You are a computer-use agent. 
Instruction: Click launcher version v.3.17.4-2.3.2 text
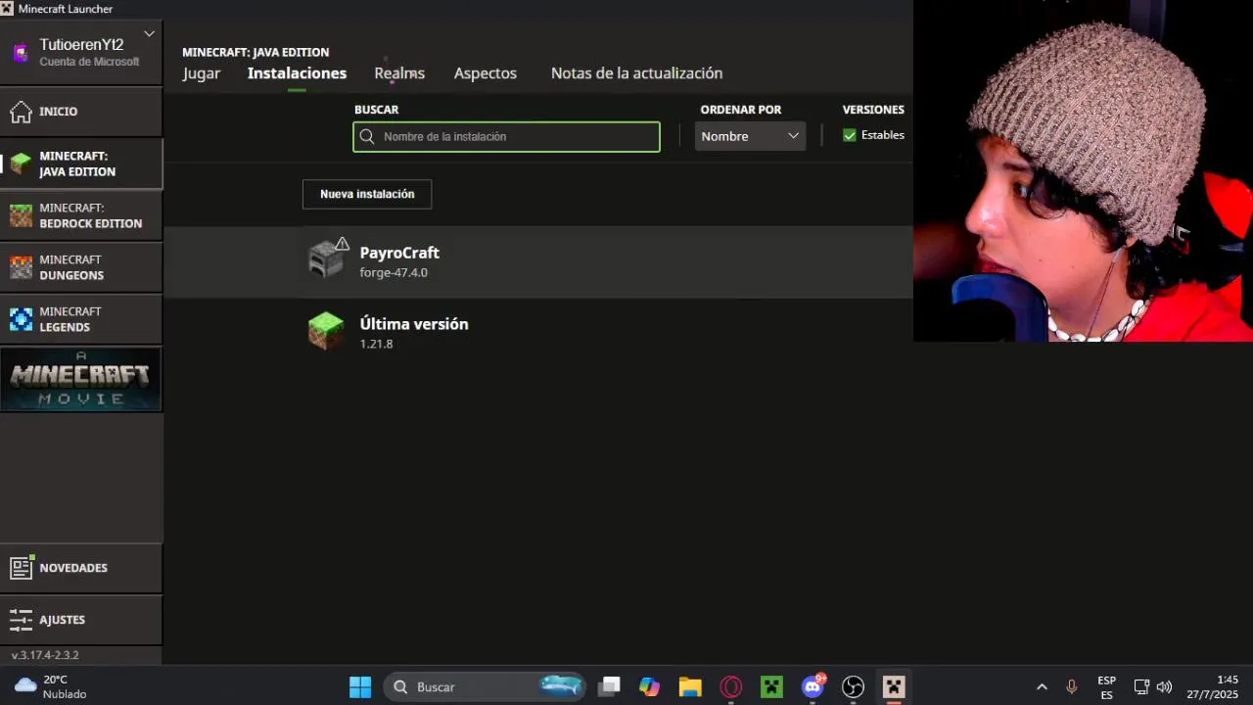coord(45,655)
